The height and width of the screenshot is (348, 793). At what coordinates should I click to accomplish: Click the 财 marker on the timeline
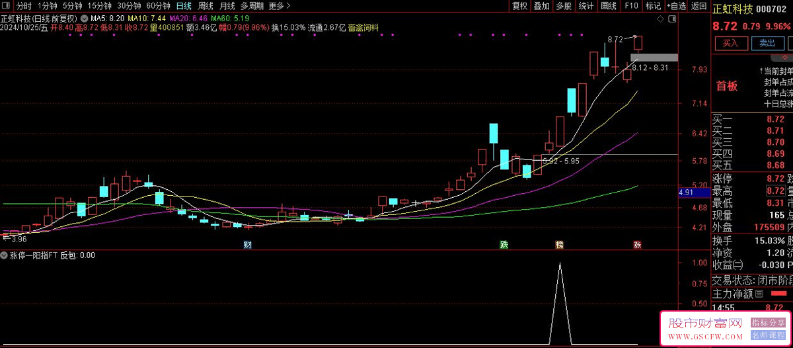point(247,245)
